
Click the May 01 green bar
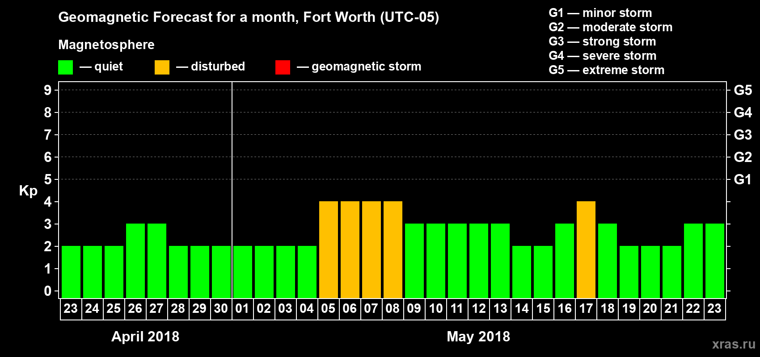point(243,272)
